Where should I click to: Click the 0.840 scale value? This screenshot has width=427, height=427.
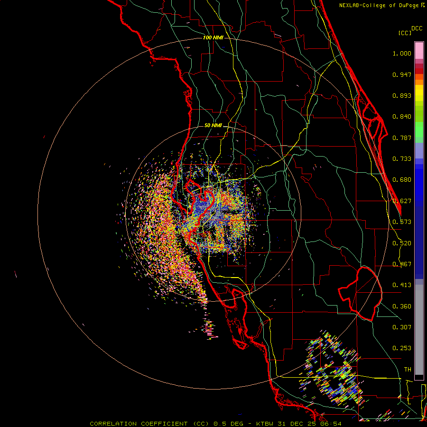[402, 117]
